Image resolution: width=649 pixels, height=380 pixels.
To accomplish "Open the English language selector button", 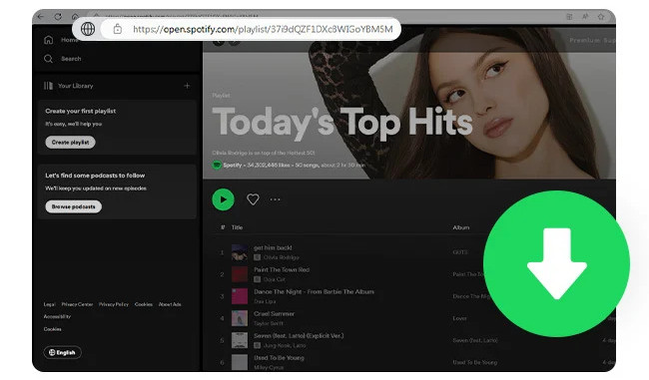I will (63, 352).
